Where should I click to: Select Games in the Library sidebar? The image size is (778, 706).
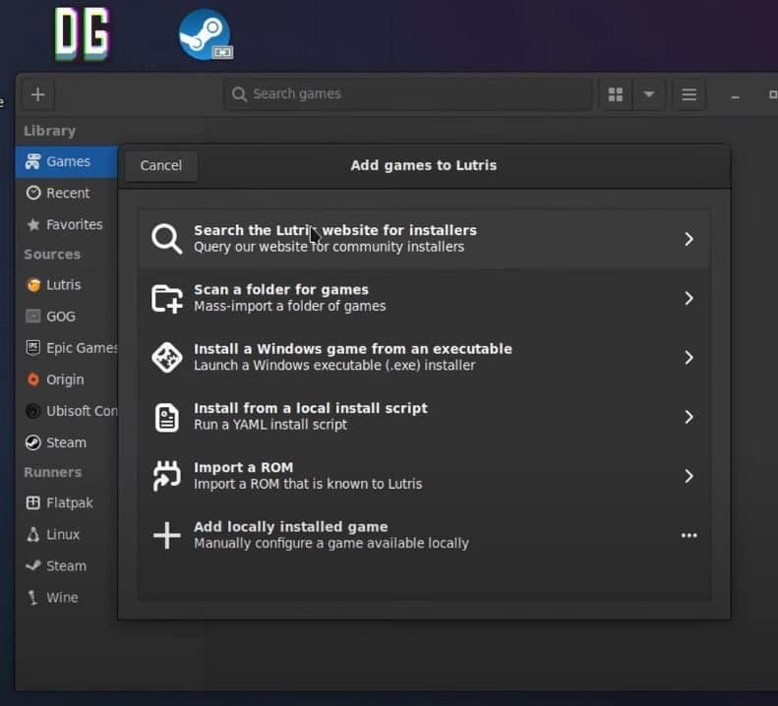(67, 161)
